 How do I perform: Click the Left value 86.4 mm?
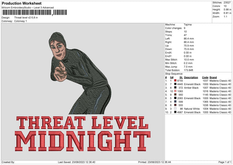(189, 39)
